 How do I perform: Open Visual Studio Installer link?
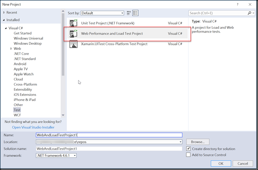[x=33, y=127]
